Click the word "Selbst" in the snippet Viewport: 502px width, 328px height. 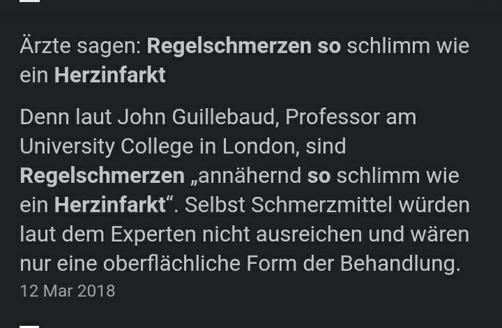[212, 205]
